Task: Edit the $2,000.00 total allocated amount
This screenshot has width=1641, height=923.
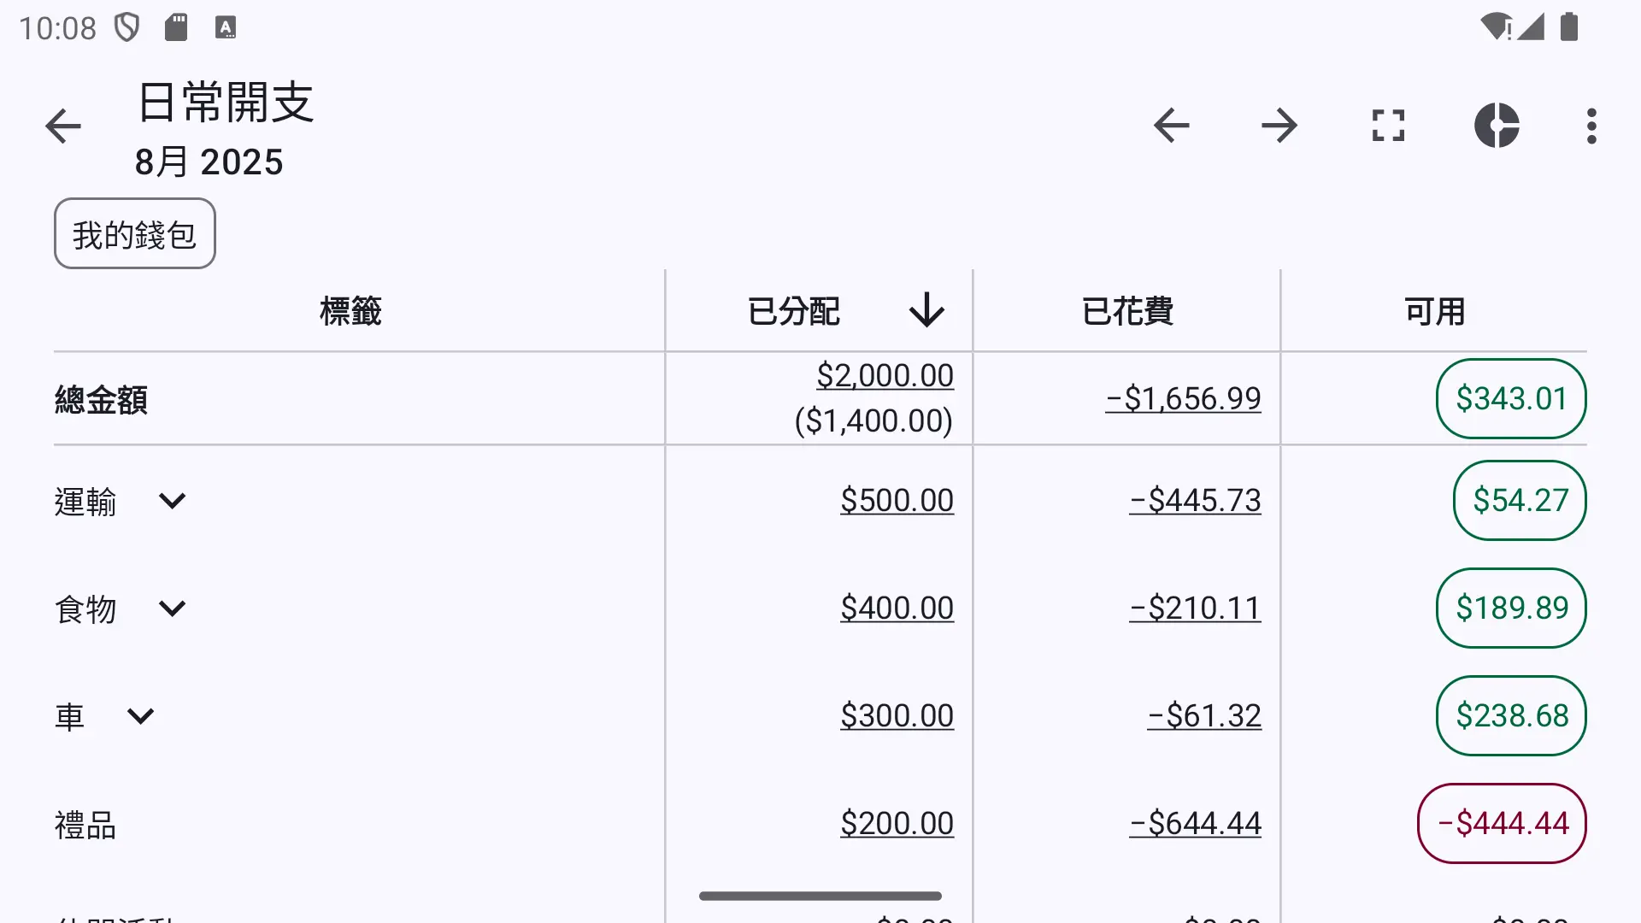Action: [885, 376]
